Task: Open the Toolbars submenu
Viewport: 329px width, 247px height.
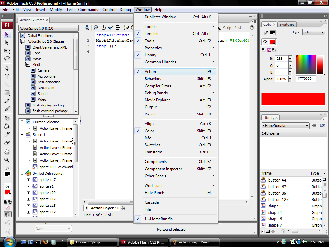Action: pyautogui.click(x=175, y=27)
